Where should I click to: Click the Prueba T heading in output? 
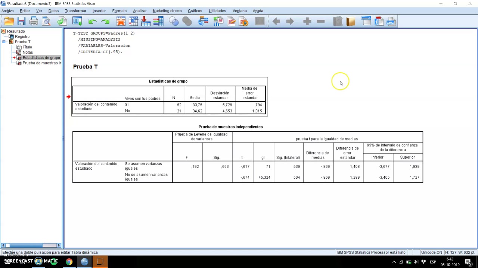pos(85,67)
